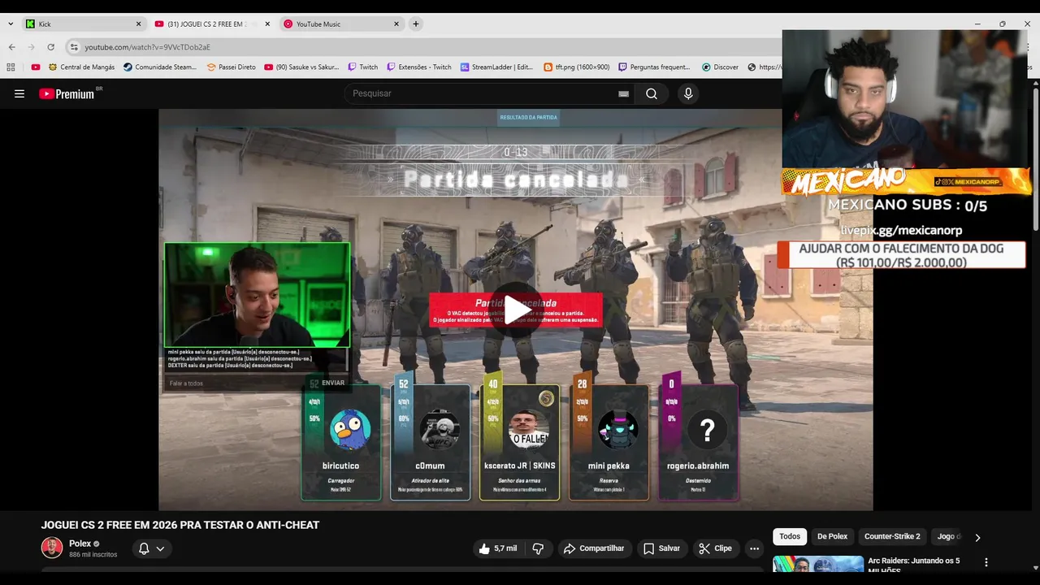The height and width of the screenshot is (585, 1040).
Task: Close the YouTube Music tab
Action: point(396,24)
